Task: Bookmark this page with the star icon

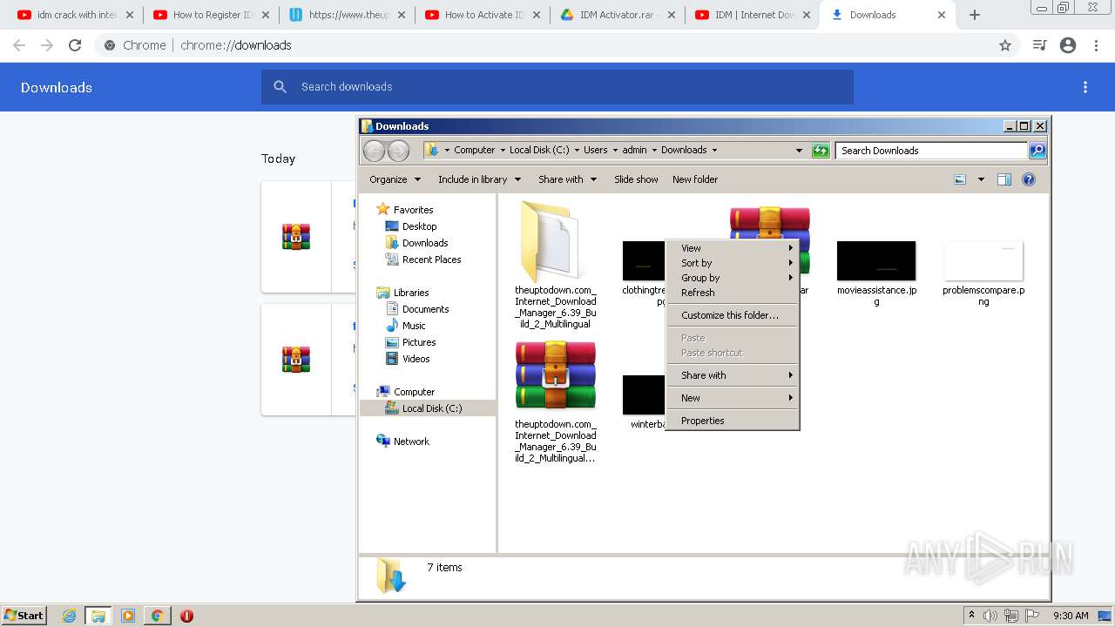Action: pyautogui.click(x=1005, y=45)
